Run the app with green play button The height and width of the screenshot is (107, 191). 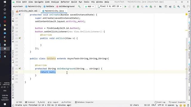[x=125, y=7]
